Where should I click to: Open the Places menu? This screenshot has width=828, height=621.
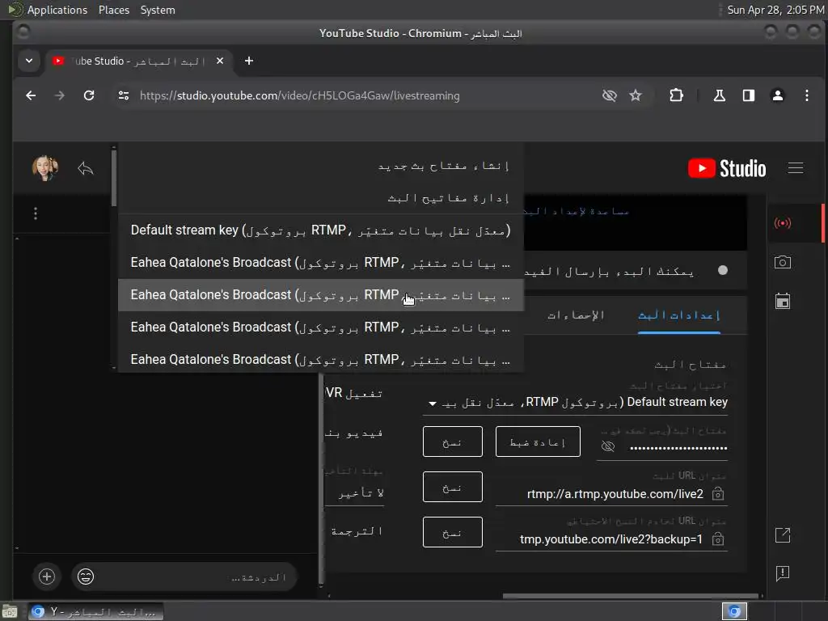point(113,10)
